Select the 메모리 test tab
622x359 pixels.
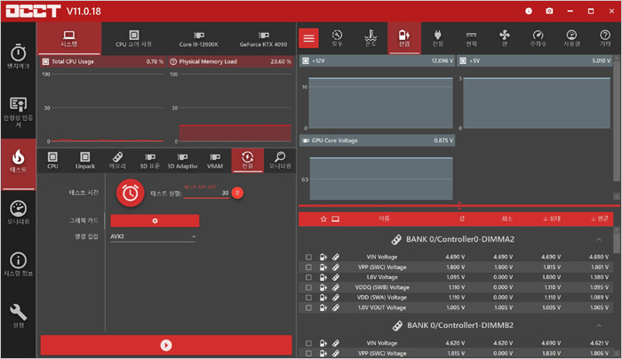coord(117,161)
